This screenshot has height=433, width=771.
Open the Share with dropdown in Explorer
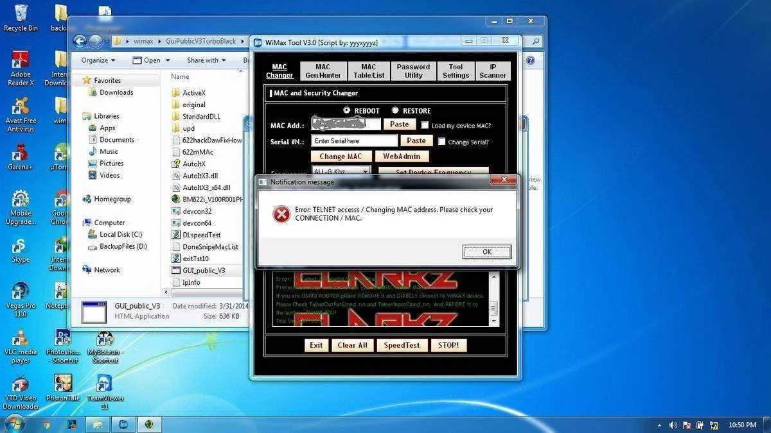tap(206, 60)
